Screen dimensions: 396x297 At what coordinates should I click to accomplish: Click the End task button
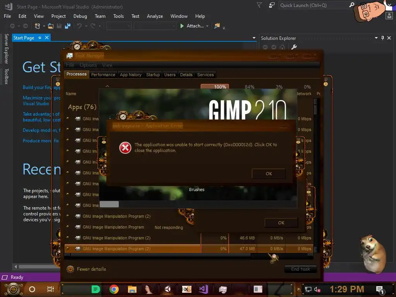(300, 269)
